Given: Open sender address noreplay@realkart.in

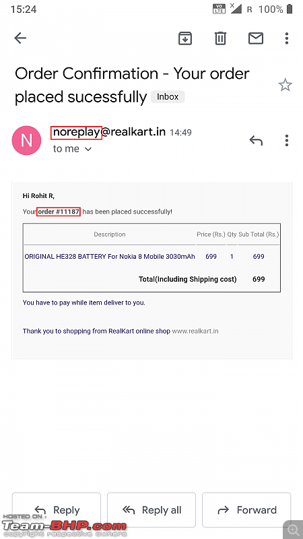Looking at the screenshot, I should tap(109, 132).
